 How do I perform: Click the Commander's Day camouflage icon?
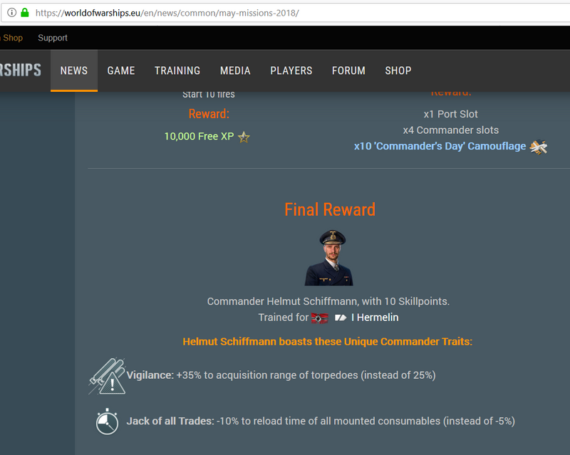pos(539,147)
